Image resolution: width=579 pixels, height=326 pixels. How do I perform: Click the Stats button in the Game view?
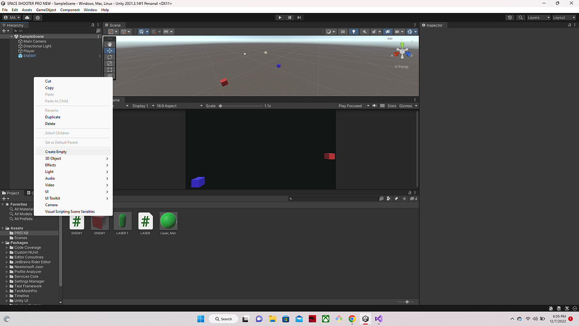(x=391, y=105)
